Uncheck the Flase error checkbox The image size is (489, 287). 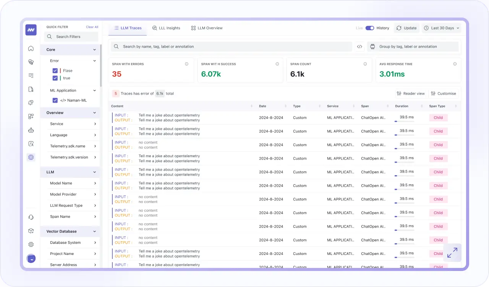pos(55,71)
